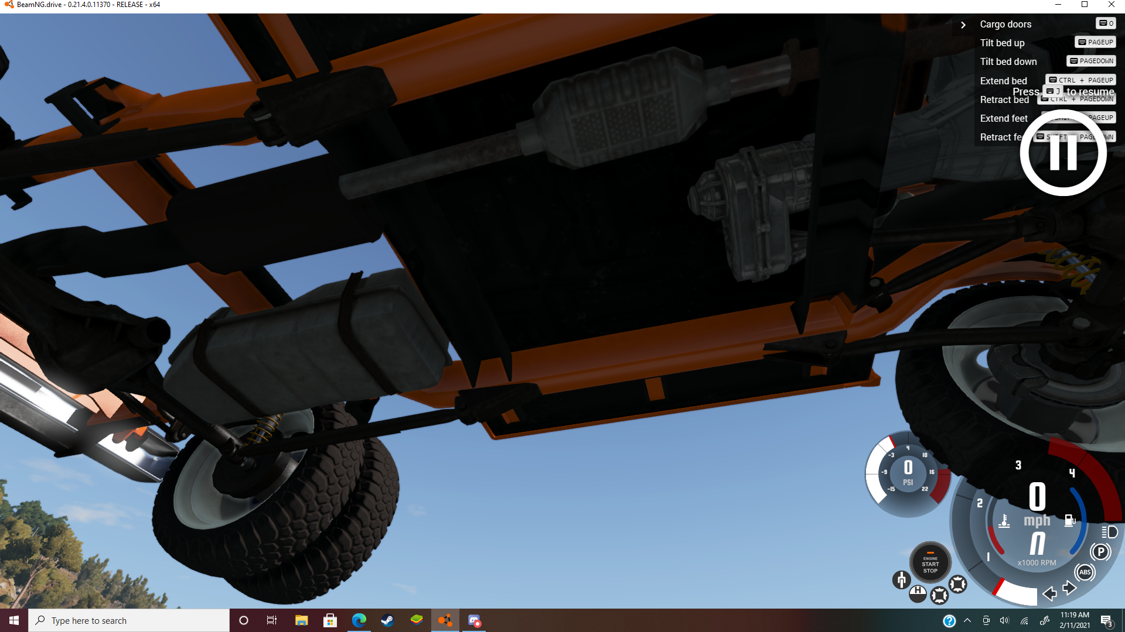This screenshot has height=632, width=1125.
Task: Click the H gearbox mode icon
Action: [918, 593]
